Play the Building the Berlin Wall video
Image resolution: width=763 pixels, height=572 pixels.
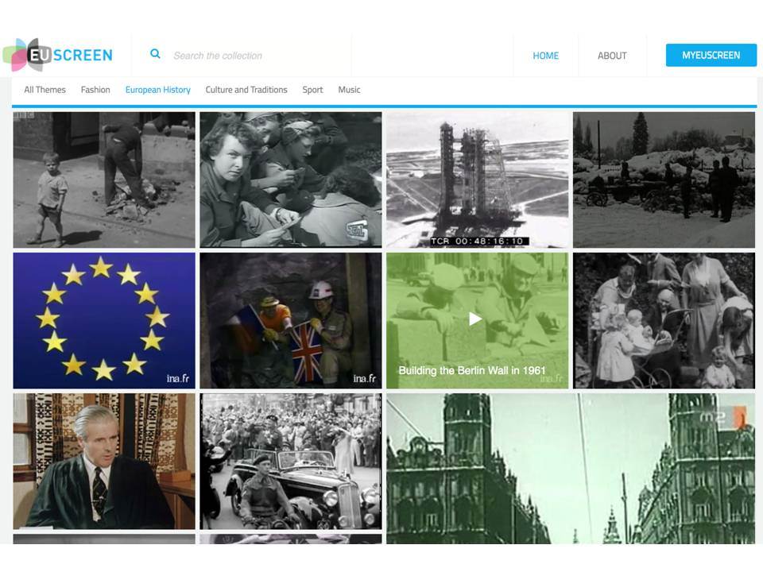click(475, 319)
